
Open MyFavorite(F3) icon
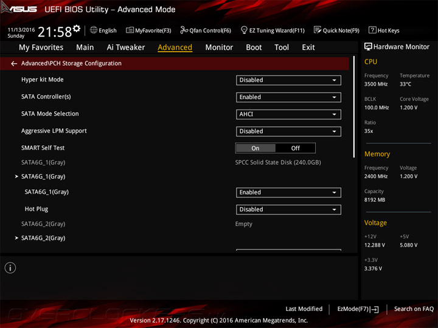[x=130, y=30]
